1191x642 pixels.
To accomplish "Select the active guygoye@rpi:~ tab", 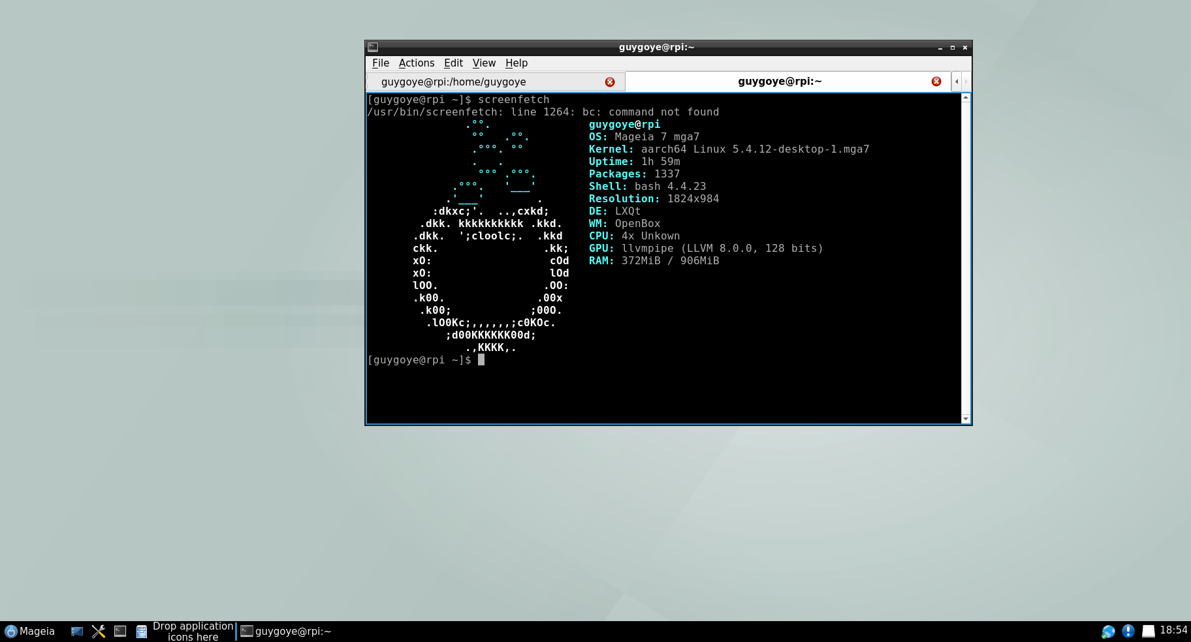I will (787, 82).
